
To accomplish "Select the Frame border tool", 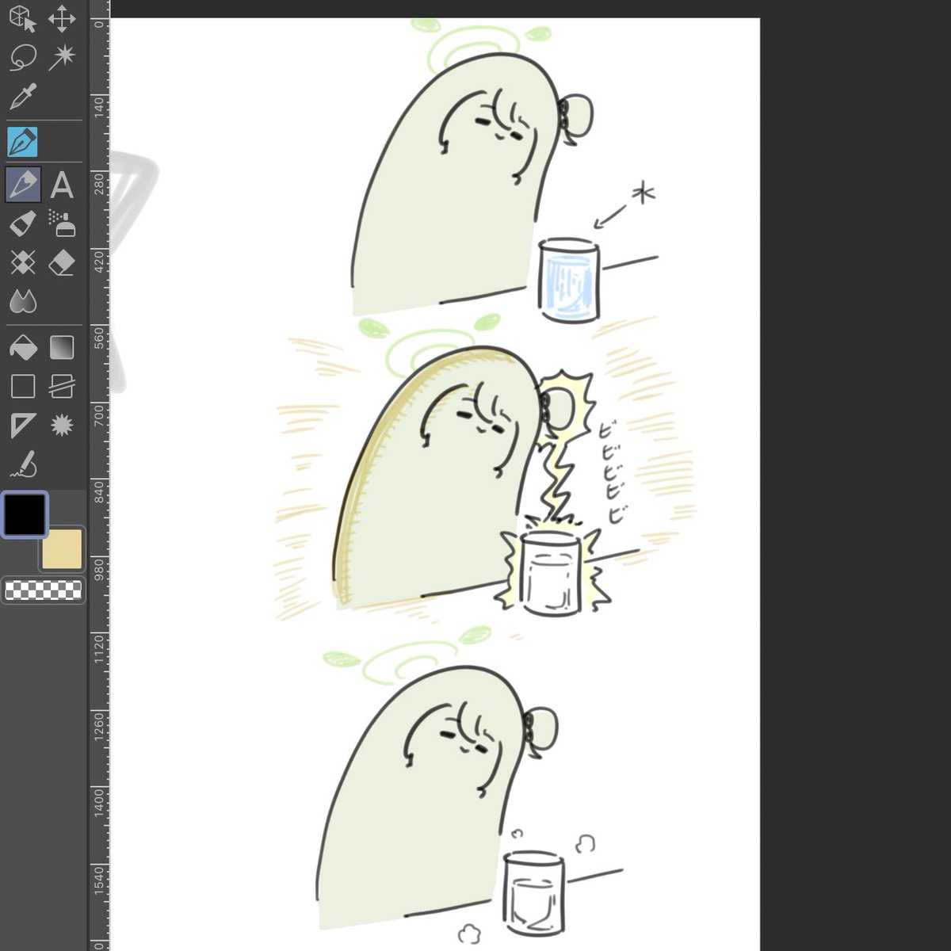I will [x=62, y=386].
